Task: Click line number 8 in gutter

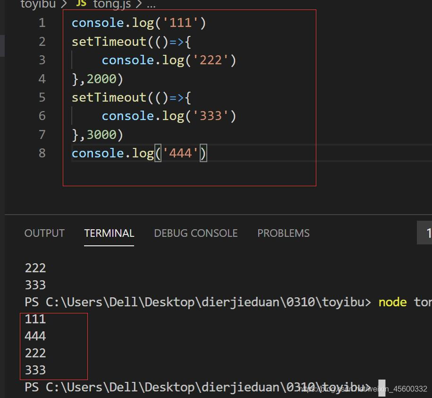Action: [x=42, y=153]
